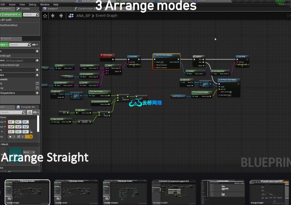Click magnifier icon in the components search box
Viewport: 291px width, 205px height.
click(x=38, y=15)
